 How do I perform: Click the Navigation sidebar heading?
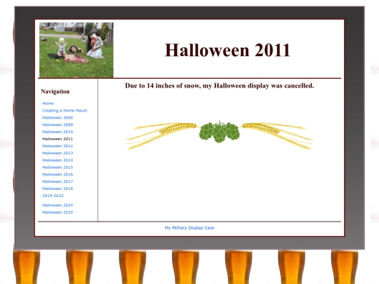click(55, 92)
